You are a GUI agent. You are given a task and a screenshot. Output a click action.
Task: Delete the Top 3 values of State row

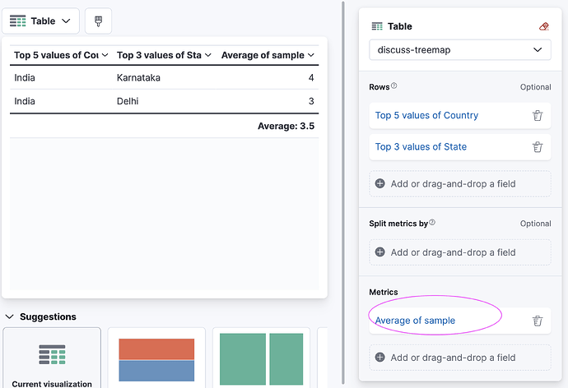tap(538, 147)
